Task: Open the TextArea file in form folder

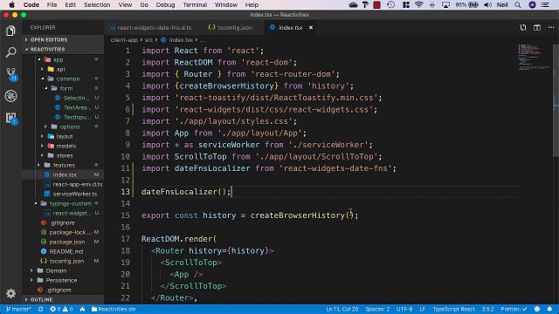Action: (x=63, y=107)
